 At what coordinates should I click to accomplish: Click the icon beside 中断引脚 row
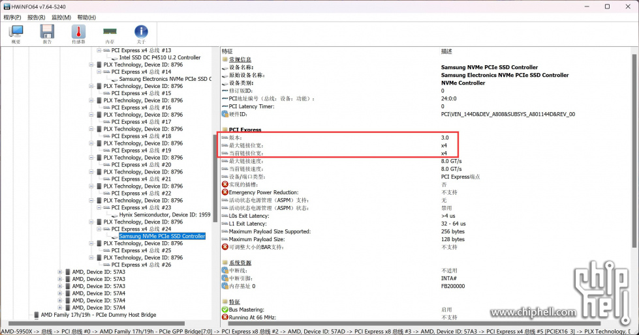(225, 278)
